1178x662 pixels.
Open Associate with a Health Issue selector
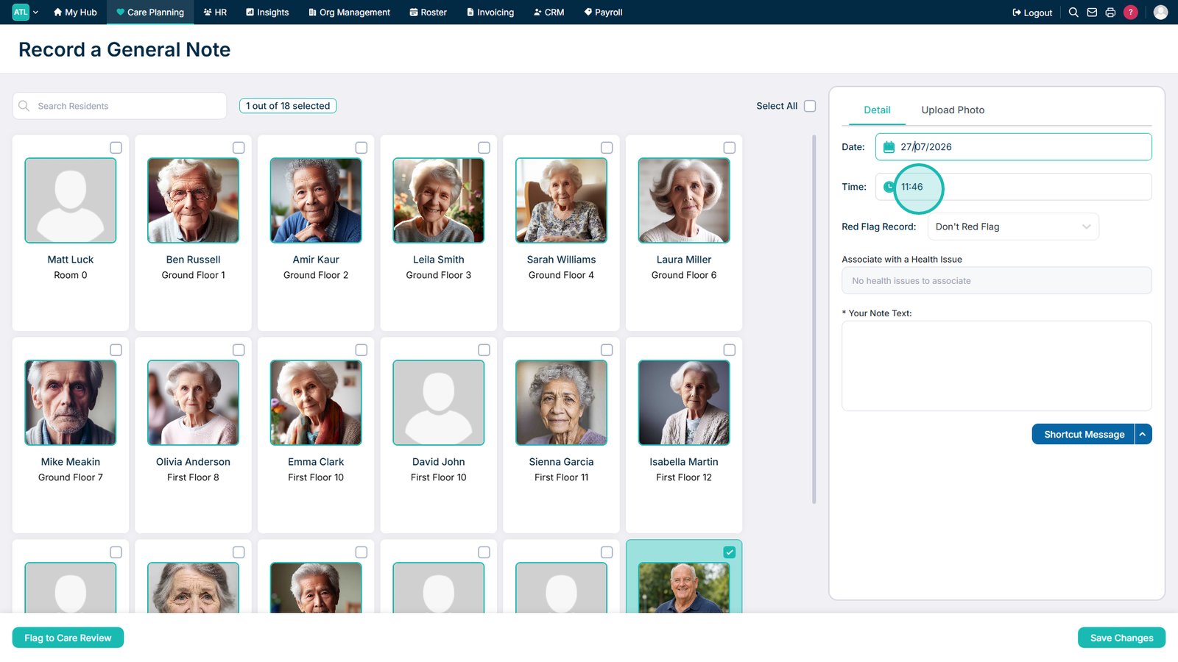997,280
